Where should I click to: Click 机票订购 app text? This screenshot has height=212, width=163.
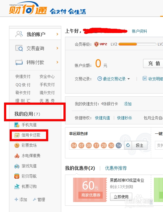point(29,186)
